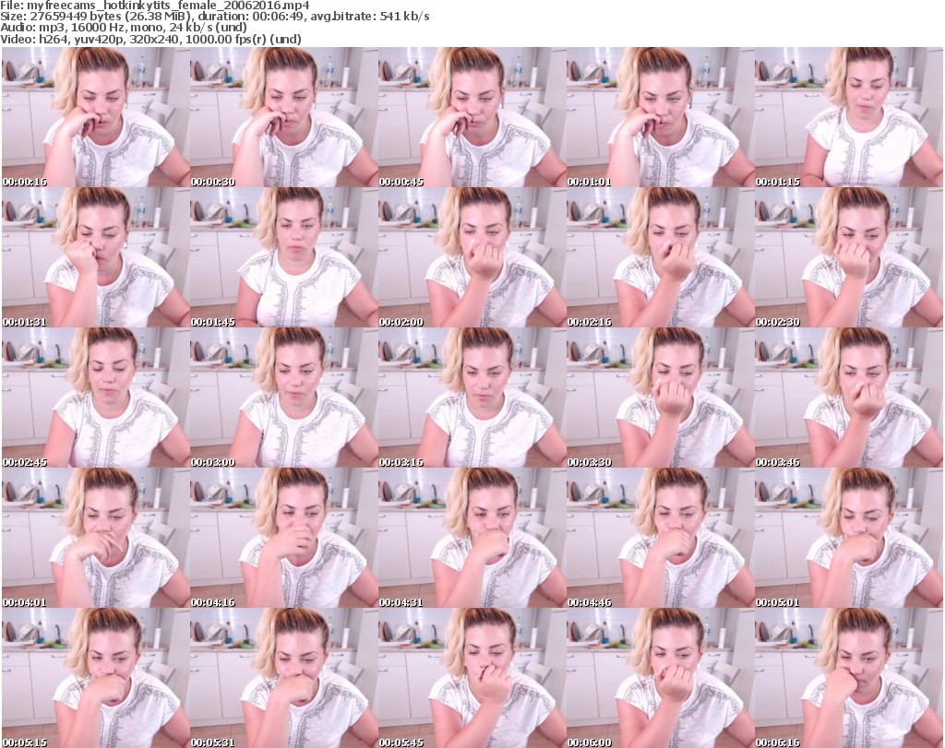Click the File name header line
The width and height of the screenshot is (945, 748).
coord(155,6)
